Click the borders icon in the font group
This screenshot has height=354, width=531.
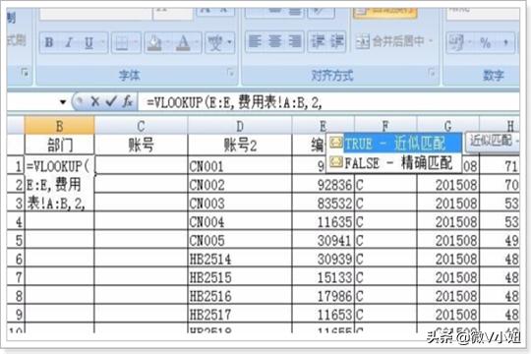click(x=122, y=42)
